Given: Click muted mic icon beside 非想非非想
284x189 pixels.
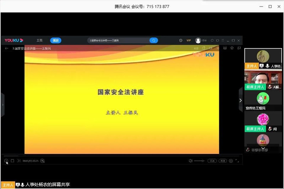Looking at the screenshot, I should (248, 150).
